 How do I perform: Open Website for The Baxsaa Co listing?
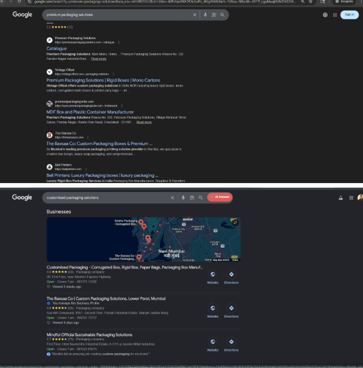pos(213,311)
